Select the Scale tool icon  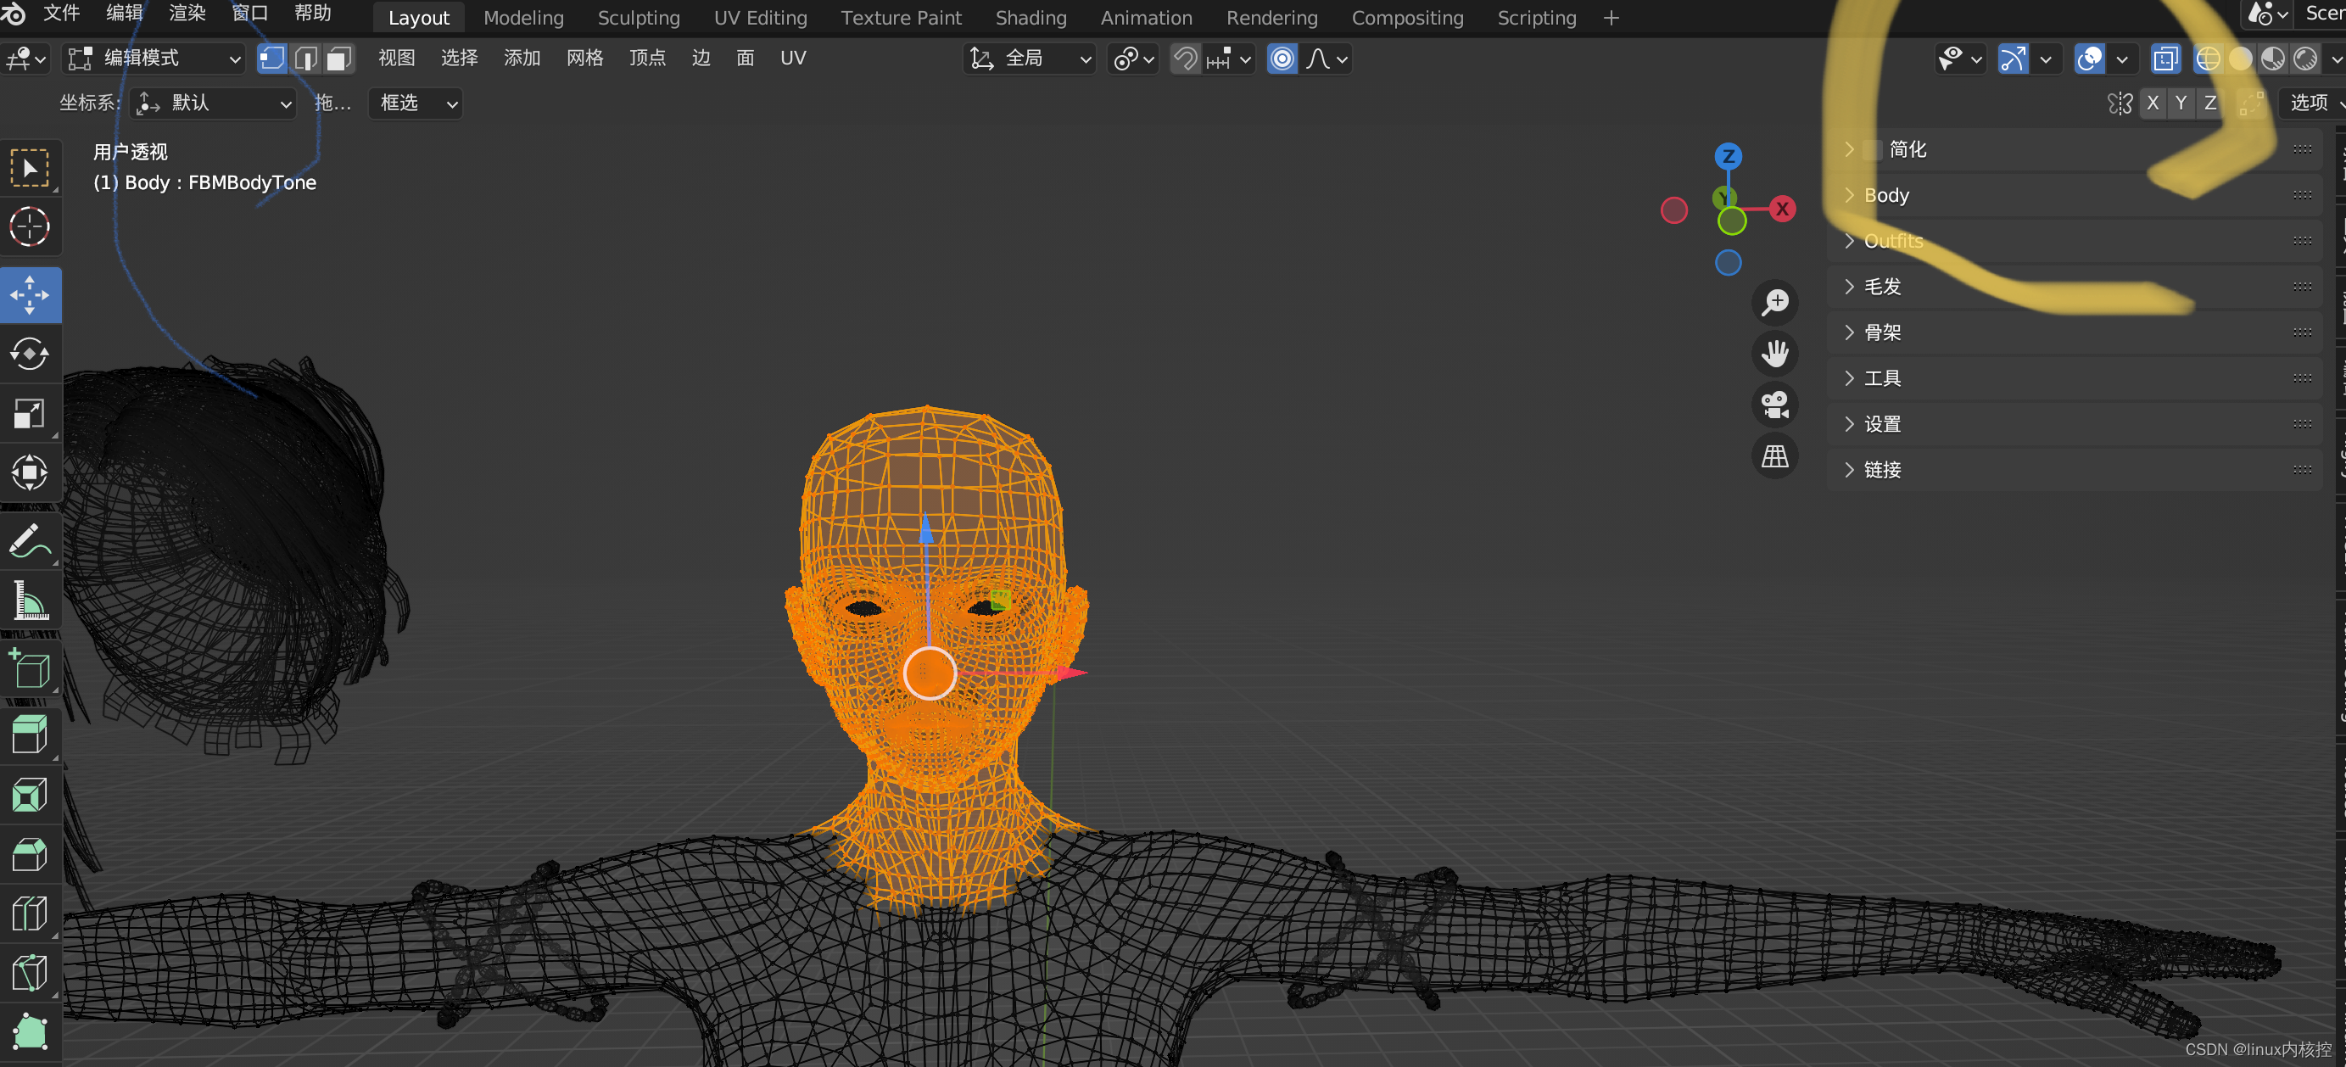point(29,413)
